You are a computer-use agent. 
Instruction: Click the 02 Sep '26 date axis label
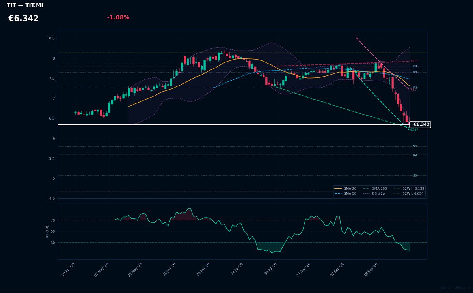337,270
